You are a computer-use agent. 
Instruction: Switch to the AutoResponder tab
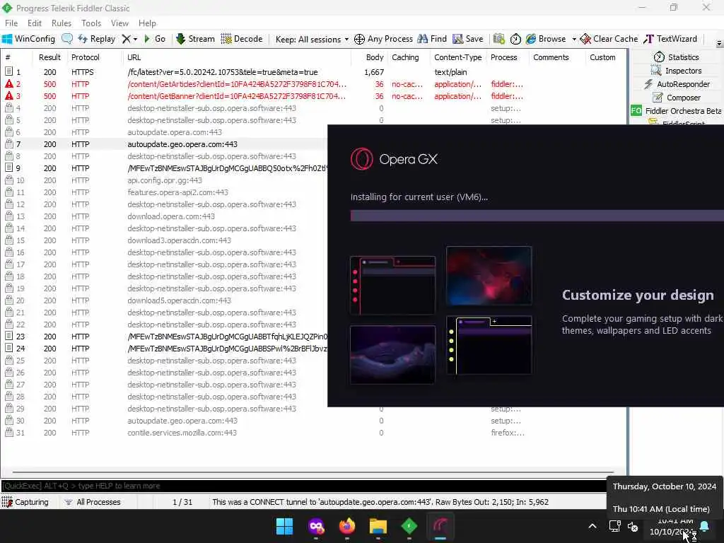[x=677, y=84]
